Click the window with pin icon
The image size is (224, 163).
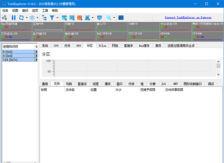pos(64,18)
